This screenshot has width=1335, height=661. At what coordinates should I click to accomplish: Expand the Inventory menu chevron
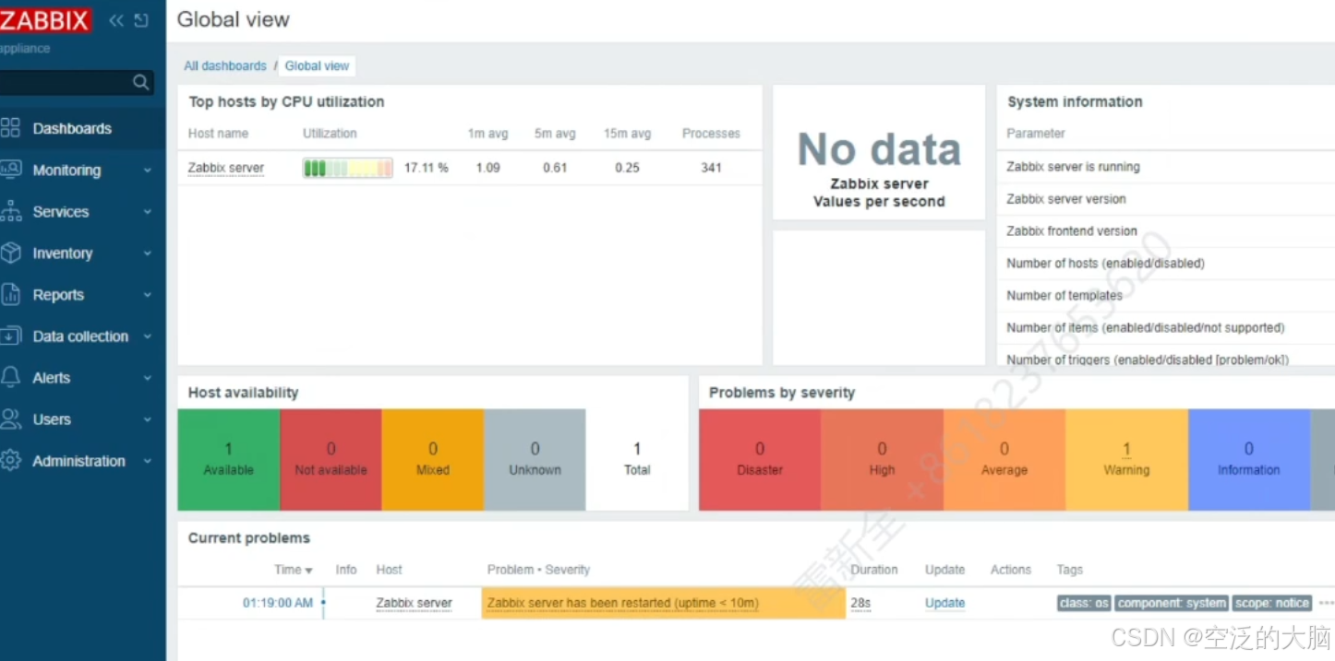coord(148,254)
